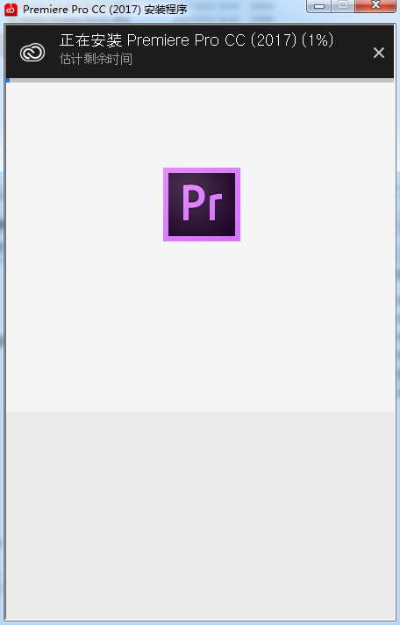Click the 估计剩余时间 label

(96, 60)
